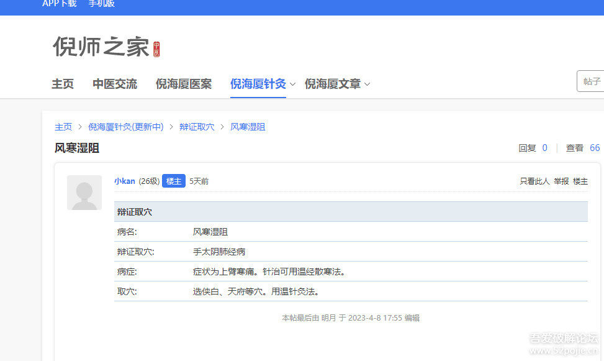Switch to the 倪海厦医案 tab
604x361 pixels.
click(x=184, y=84)
